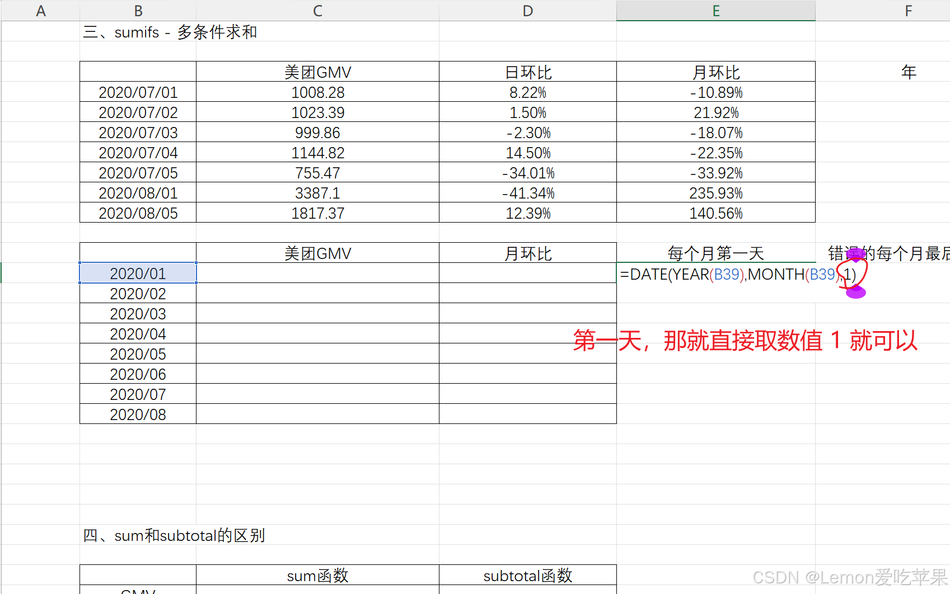This screenshot has height=594, width=950.
Task: Select the -18.07% cell
Action: coord(716,132)
